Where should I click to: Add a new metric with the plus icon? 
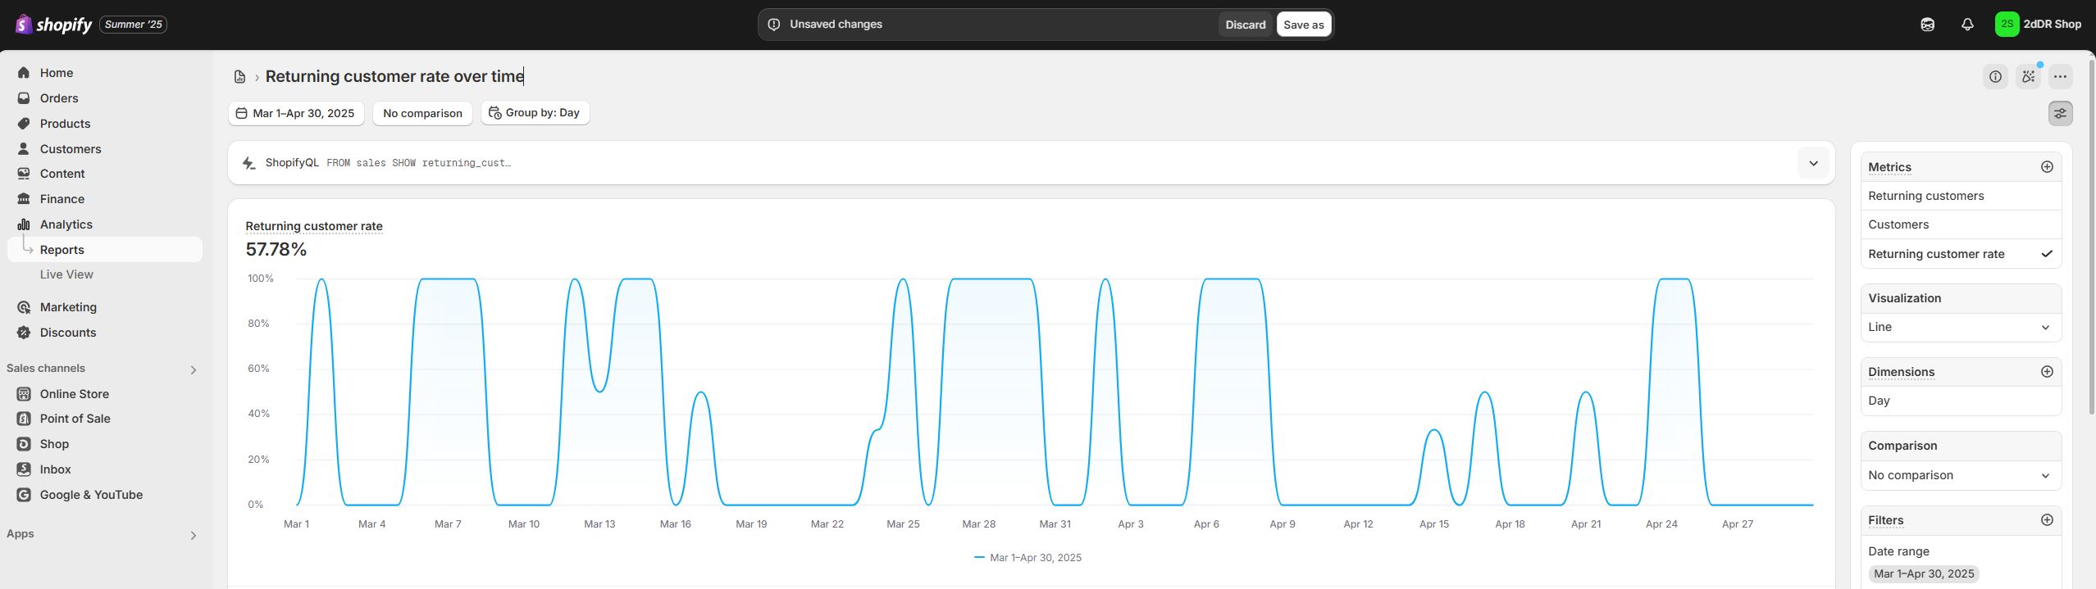pos(2047,167)
